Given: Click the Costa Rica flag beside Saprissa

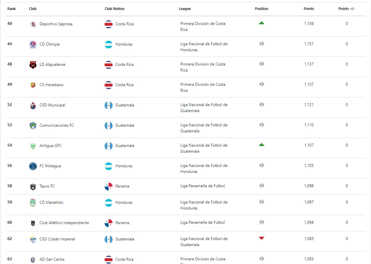Looking at the screenshot, I should click(x=108, y=24).
